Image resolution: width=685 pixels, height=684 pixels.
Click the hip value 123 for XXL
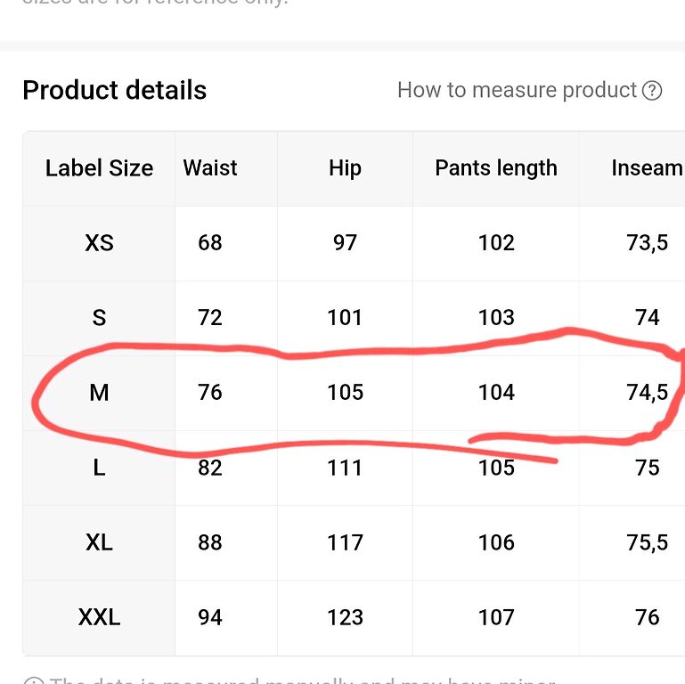(x=345, y=617)
